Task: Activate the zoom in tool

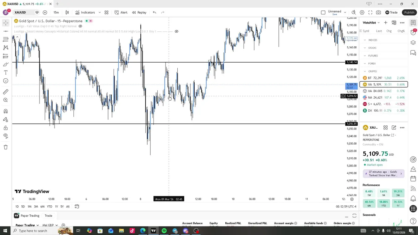Action: pyautogui.click(x=6, y=100)
